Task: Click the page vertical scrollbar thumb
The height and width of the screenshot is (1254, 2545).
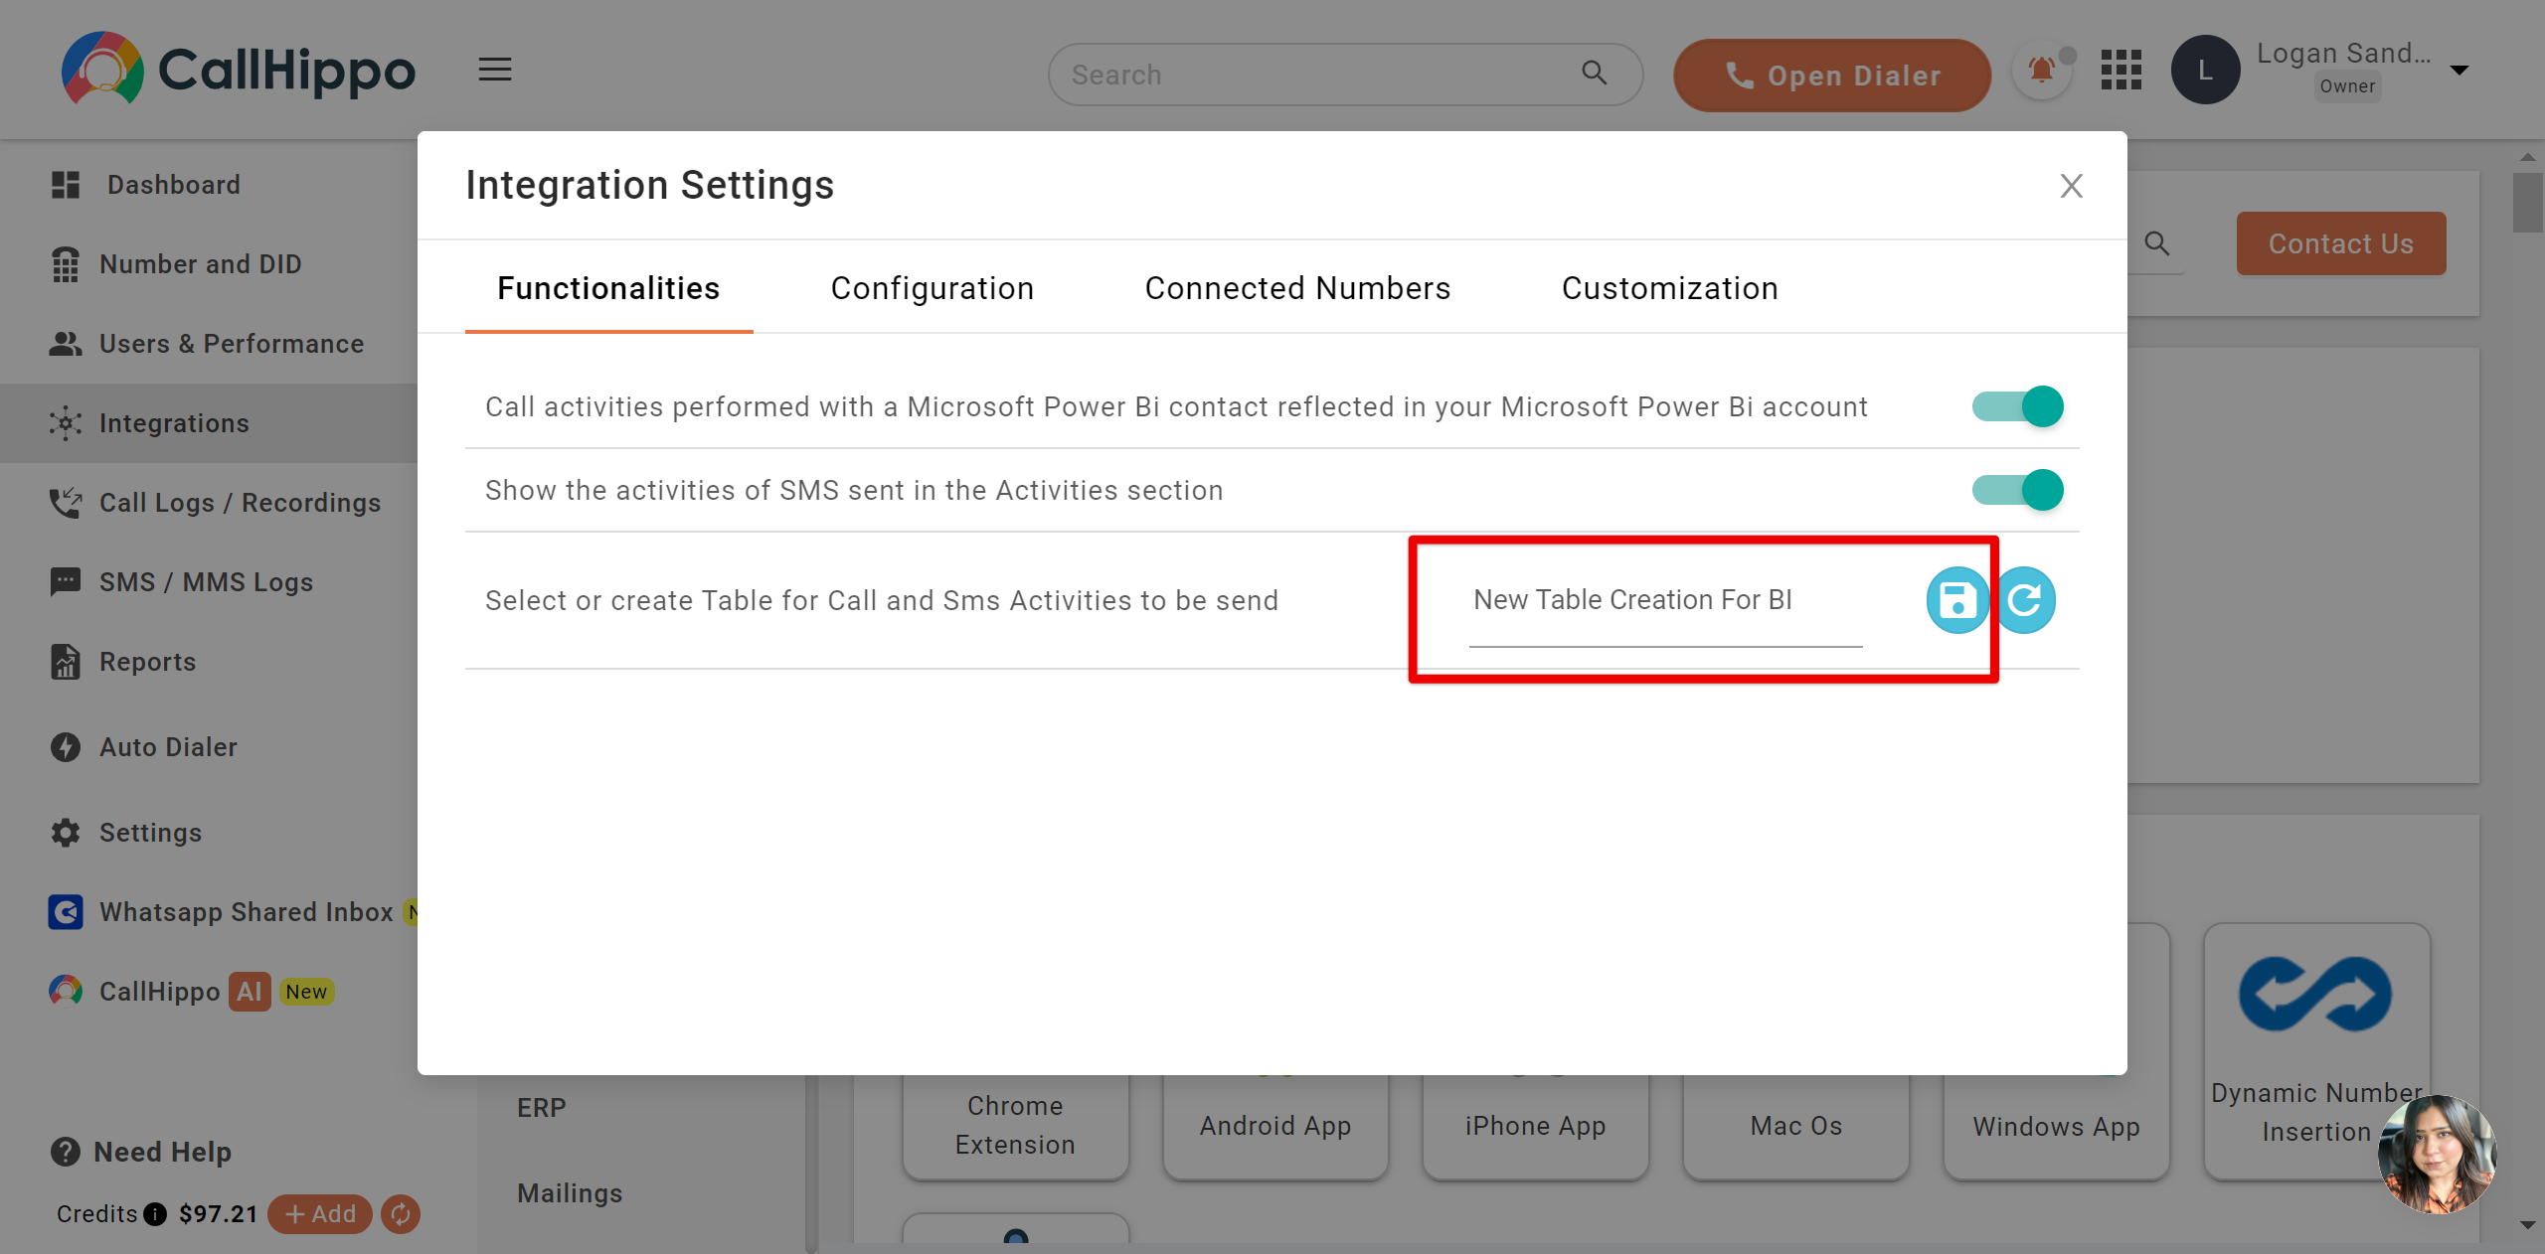Action: [2527, 203]
